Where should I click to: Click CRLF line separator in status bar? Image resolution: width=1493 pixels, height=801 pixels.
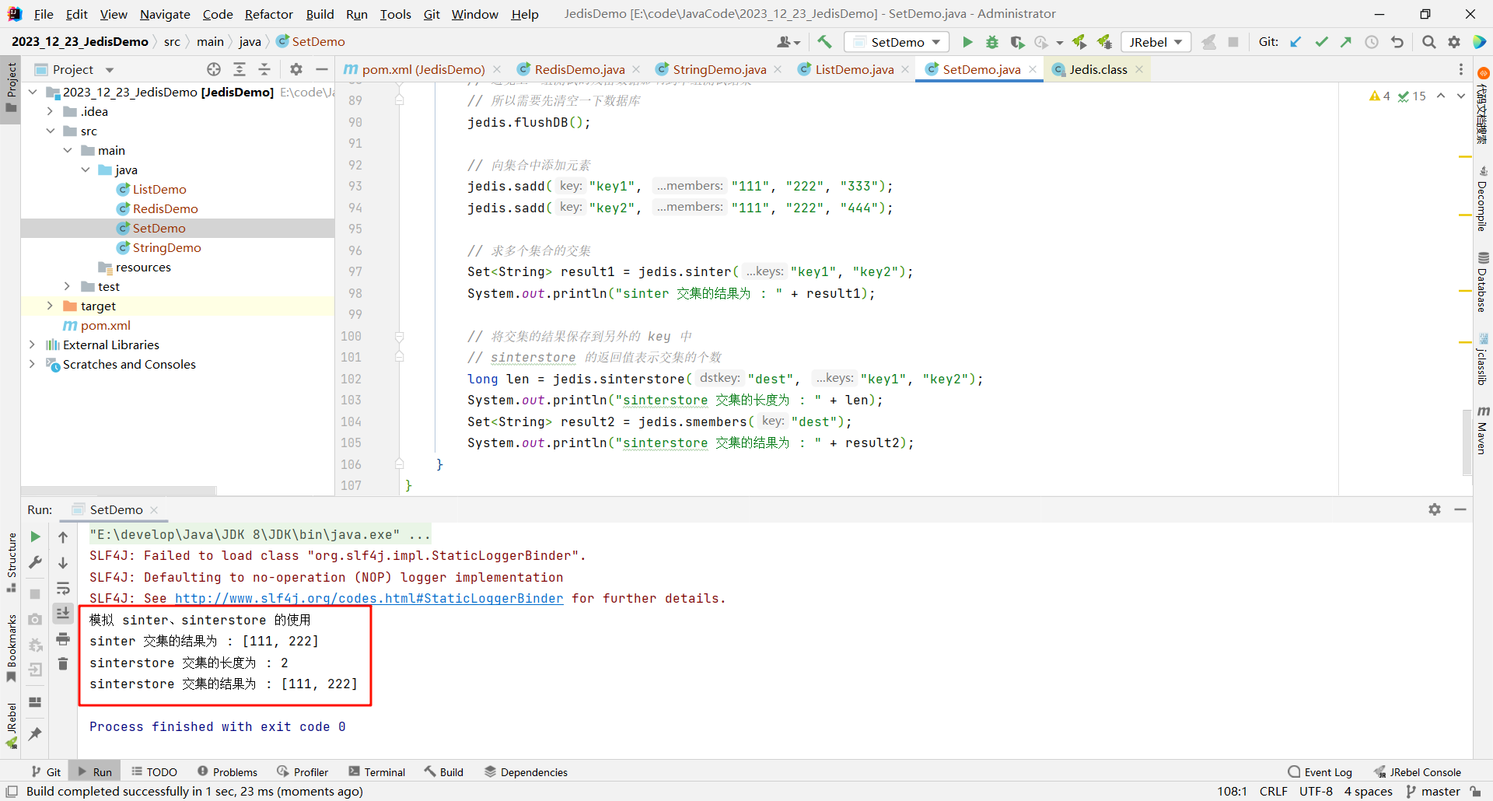(x=1274, y=791)
